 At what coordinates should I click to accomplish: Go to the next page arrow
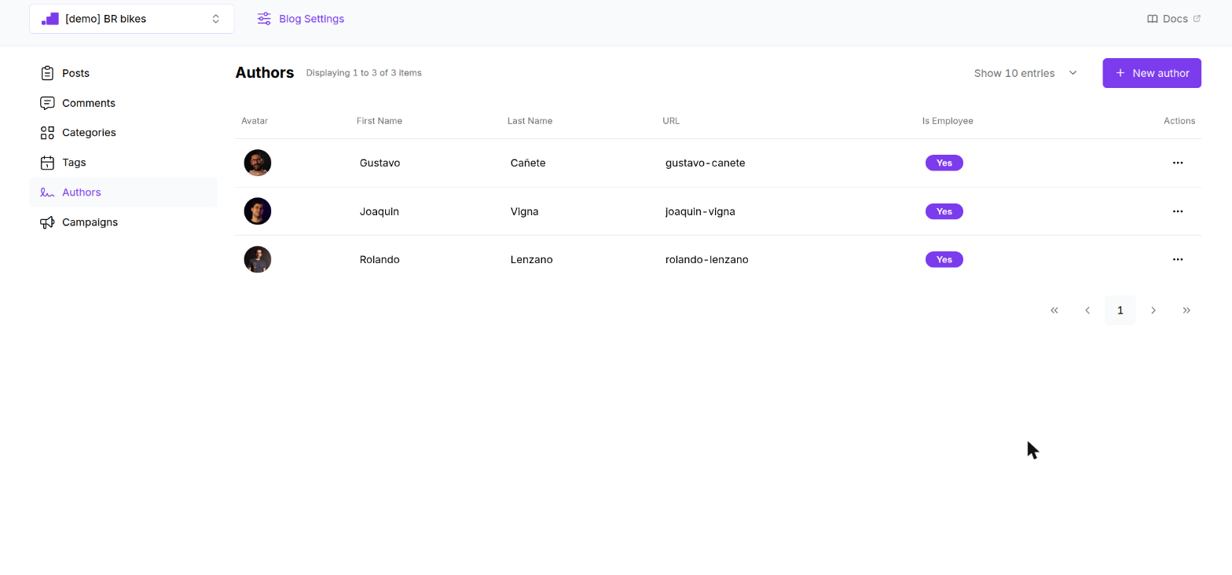(x=1153, y=310)
